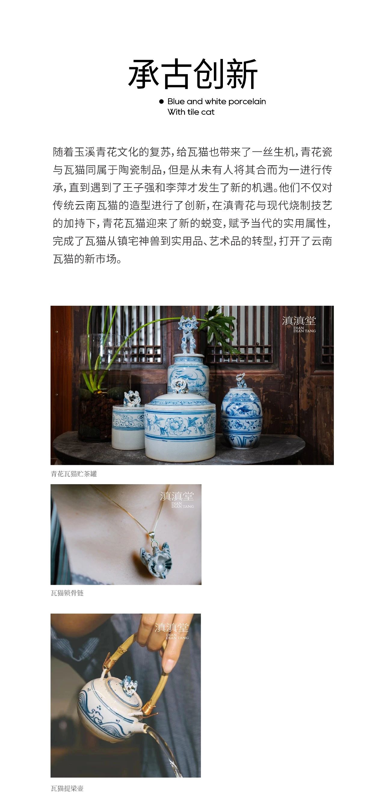
Task: Select the caption 青花瓦猫贮茶罐
Action: coord(74,474)
